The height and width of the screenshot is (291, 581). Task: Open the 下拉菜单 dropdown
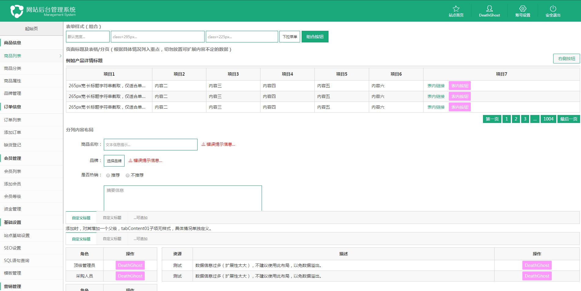[289, 37]
